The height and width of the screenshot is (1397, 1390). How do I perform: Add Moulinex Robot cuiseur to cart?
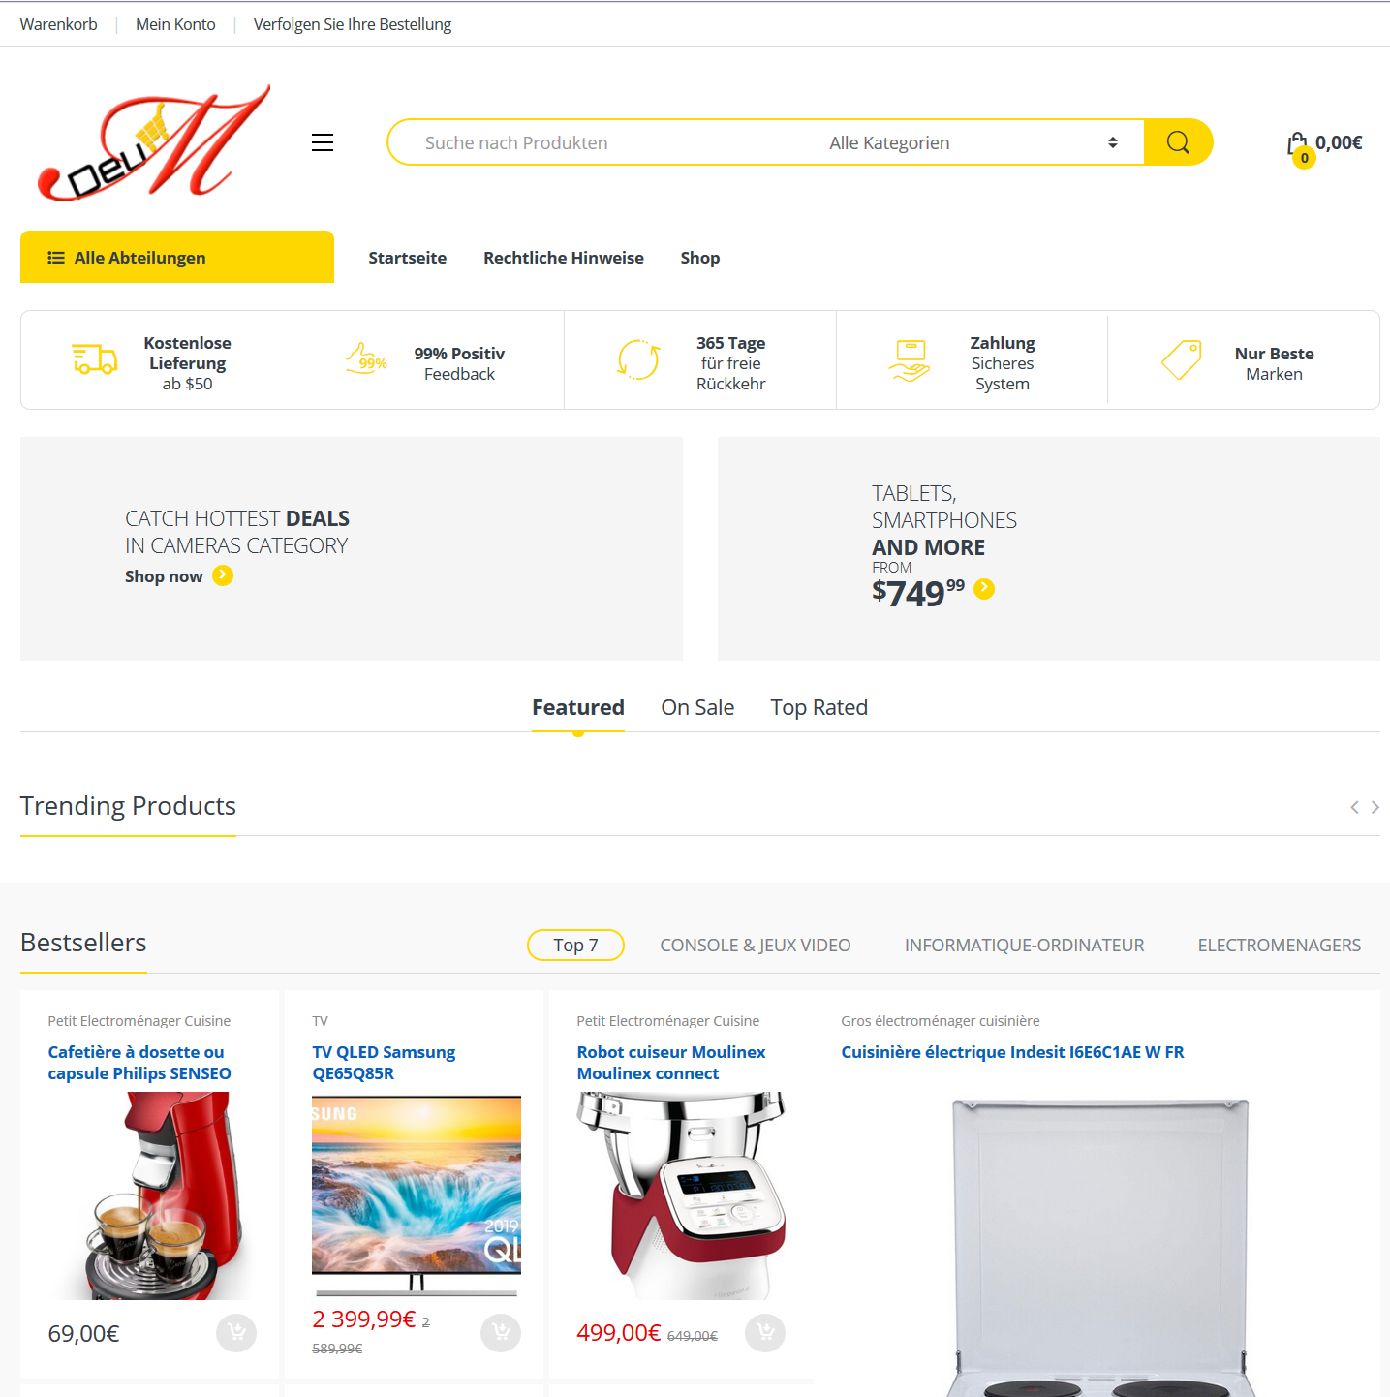[x=765, y=1333]
